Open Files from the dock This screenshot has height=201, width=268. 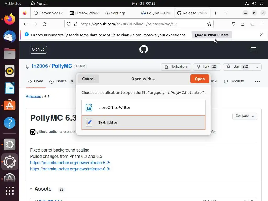pyautogui.click(x=10, y=54)
